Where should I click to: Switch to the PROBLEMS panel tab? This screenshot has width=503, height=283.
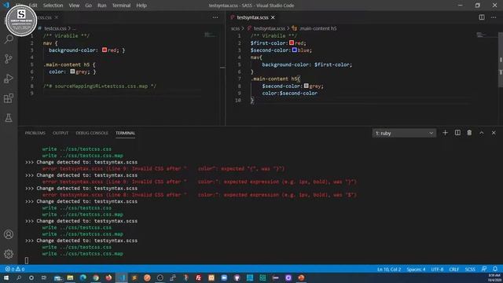click(x=35, y=133)
